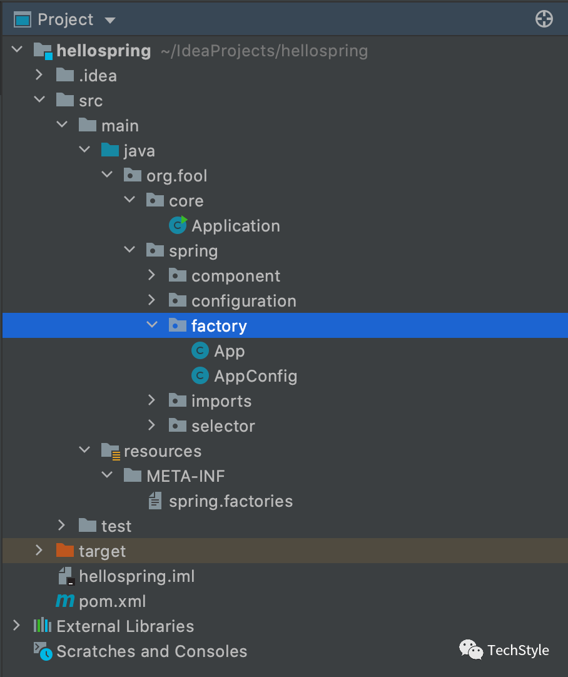
Task: Click the hellospring.iml file icon
Action: pyautogui.click(x=66, y=576)
